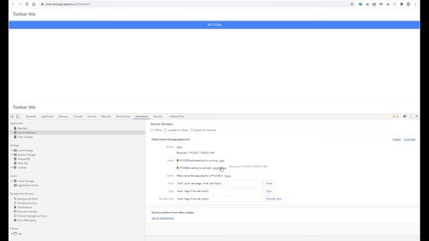This screenshot has height=241, width=429.
Task: Open the Chrome profile avatar
Action: [x=408, y=4]
